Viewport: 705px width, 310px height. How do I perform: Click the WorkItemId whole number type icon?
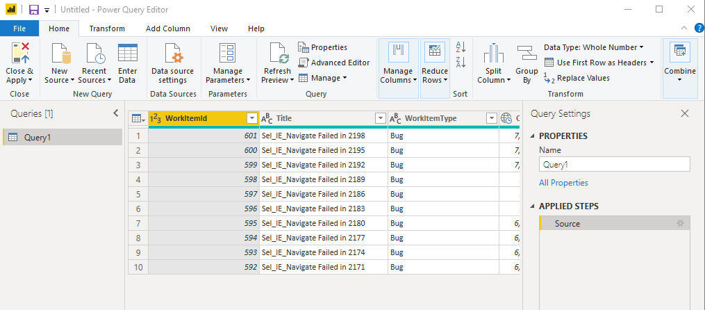(156, 118)
